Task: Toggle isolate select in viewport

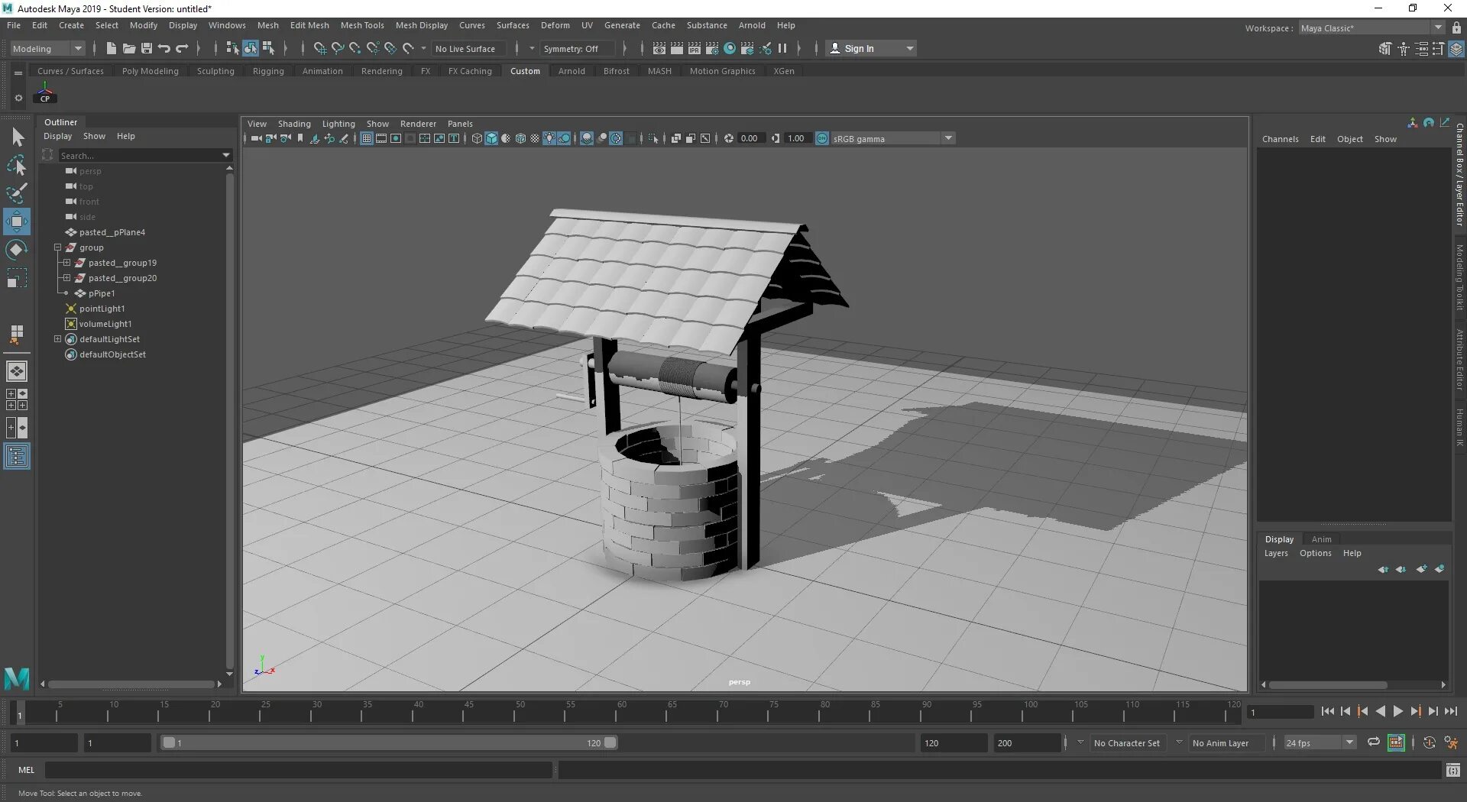Action: click(x=653, y=138)
